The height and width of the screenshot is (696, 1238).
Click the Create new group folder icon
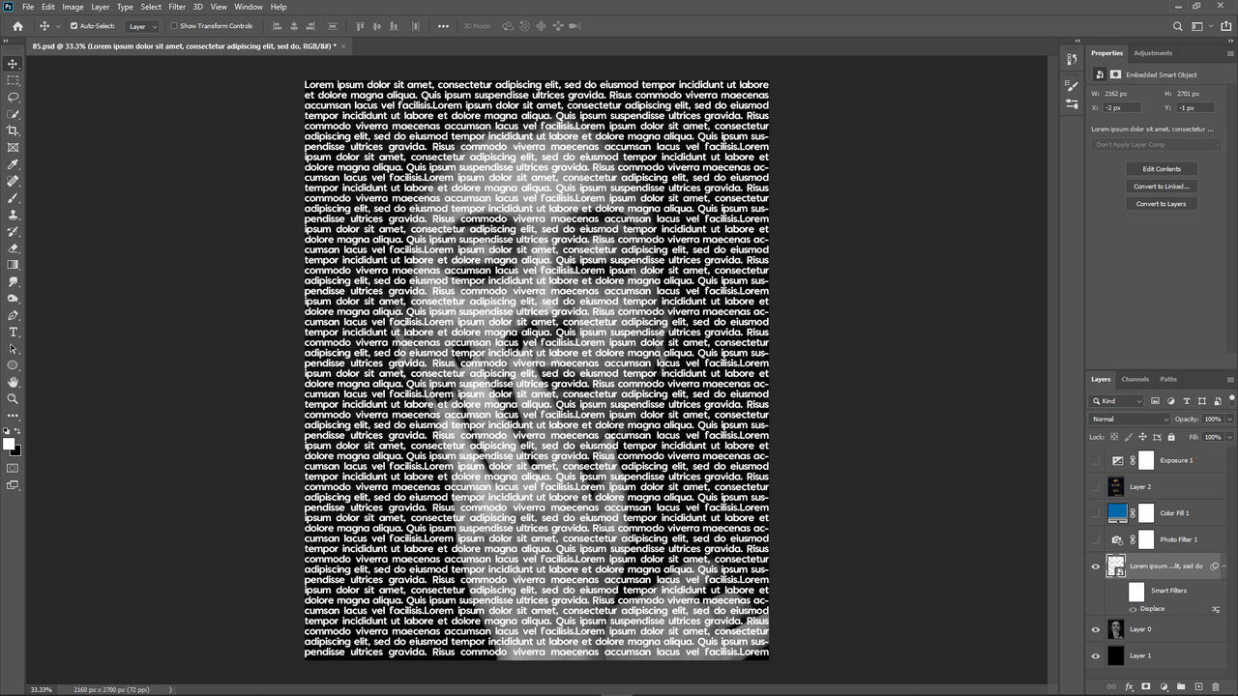1181,686
